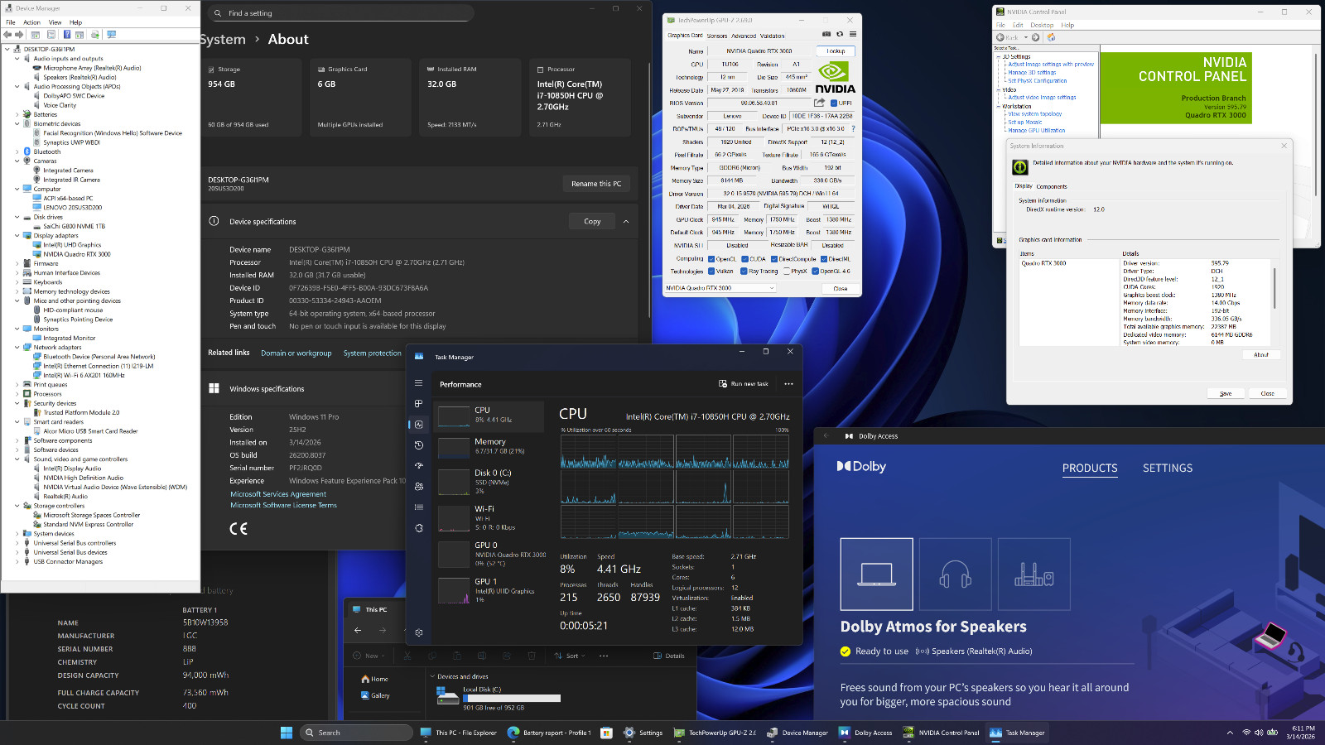Open the SETTINGS tab in Dolby Access
This screenshot has height=745, width=1325.
(x=1167, y=469)
